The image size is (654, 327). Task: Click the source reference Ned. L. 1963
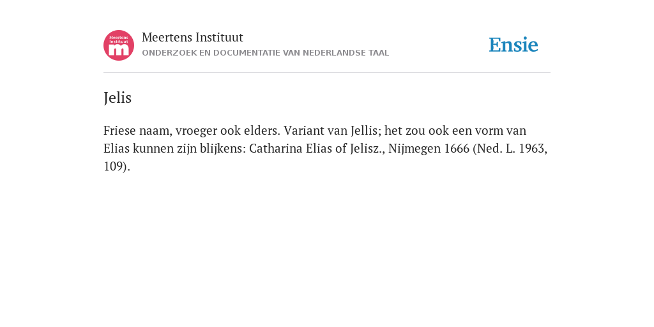tap(510, 148)
